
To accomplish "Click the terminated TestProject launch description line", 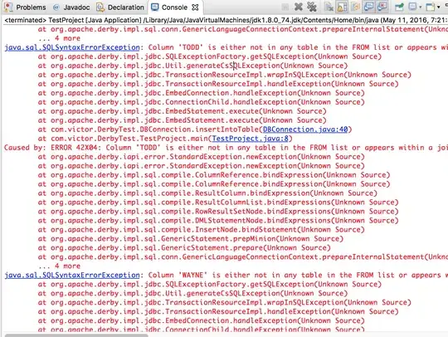I will [226, 20].
